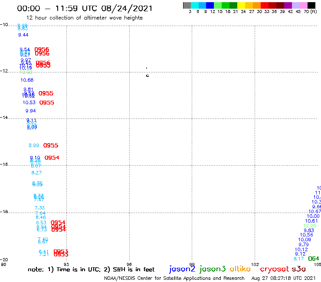Click the '96' longitude axis label
This screenshot has height=282, width=321.
[129, 264]
